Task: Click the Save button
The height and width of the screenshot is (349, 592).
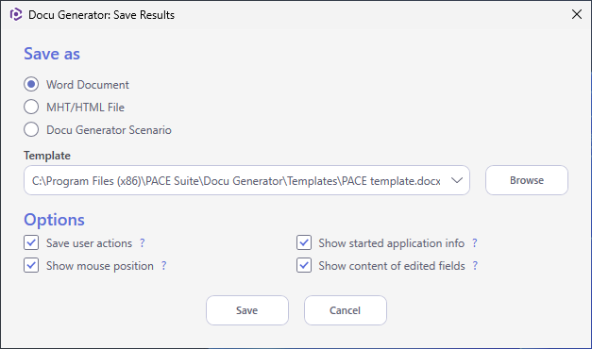Action: point(247,310)
